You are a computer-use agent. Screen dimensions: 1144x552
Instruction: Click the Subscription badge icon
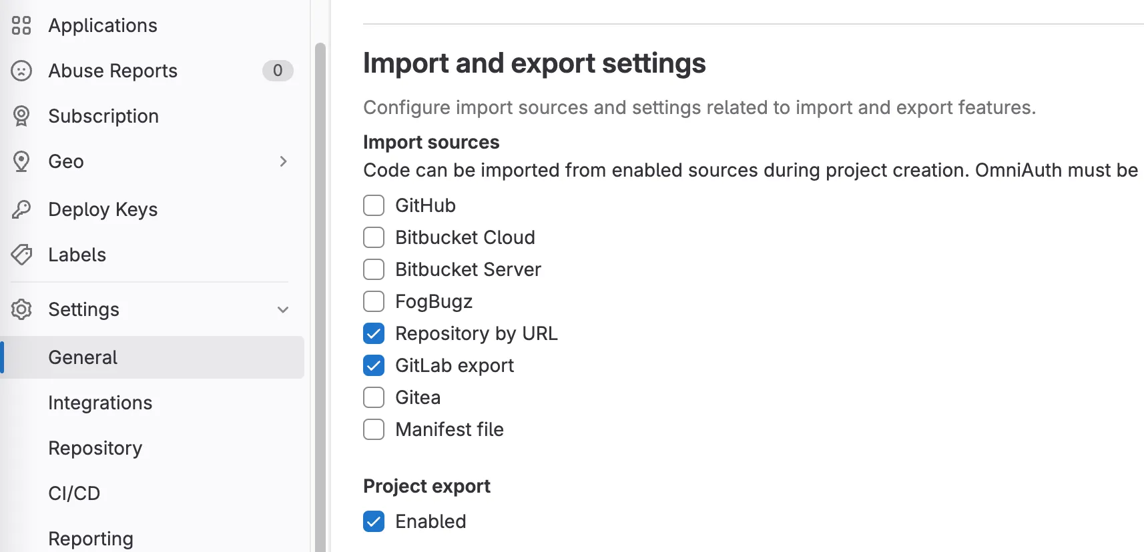tap(21, 116)
